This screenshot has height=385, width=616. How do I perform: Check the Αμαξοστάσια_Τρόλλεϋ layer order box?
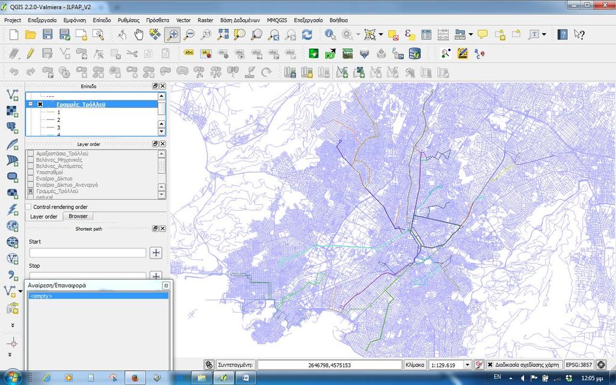click(31, 153)
